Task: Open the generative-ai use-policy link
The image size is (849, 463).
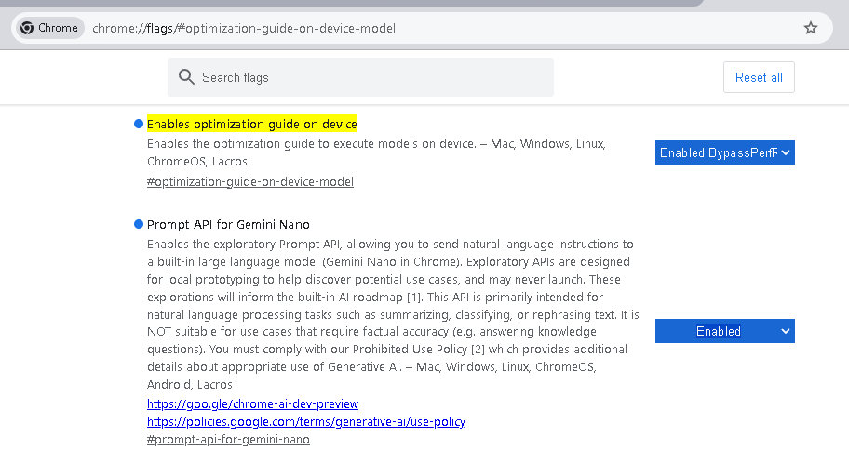Action: (x=306, y=421)
